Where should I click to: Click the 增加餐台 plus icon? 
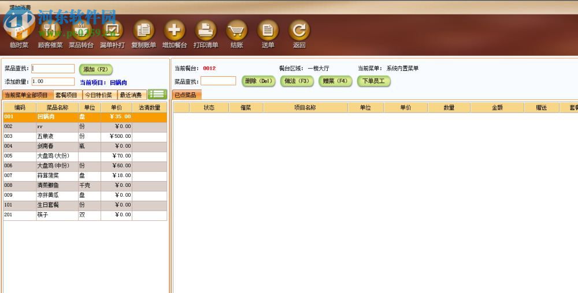(175, 31)
